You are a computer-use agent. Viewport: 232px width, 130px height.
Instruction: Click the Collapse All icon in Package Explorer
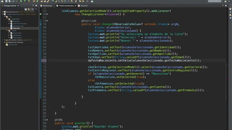(x=26, y=9)
